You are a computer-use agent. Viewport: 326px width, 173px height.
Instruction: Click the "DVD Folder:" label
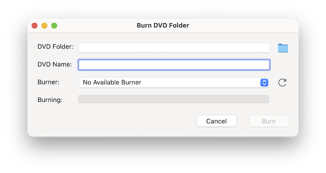coord(55,47)
